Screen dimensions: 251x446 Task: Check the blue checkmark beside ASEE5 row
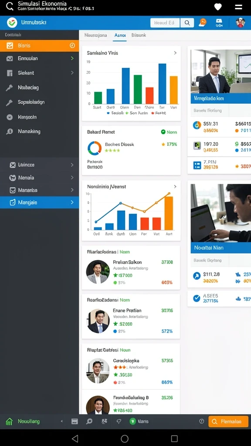(197, 298)
